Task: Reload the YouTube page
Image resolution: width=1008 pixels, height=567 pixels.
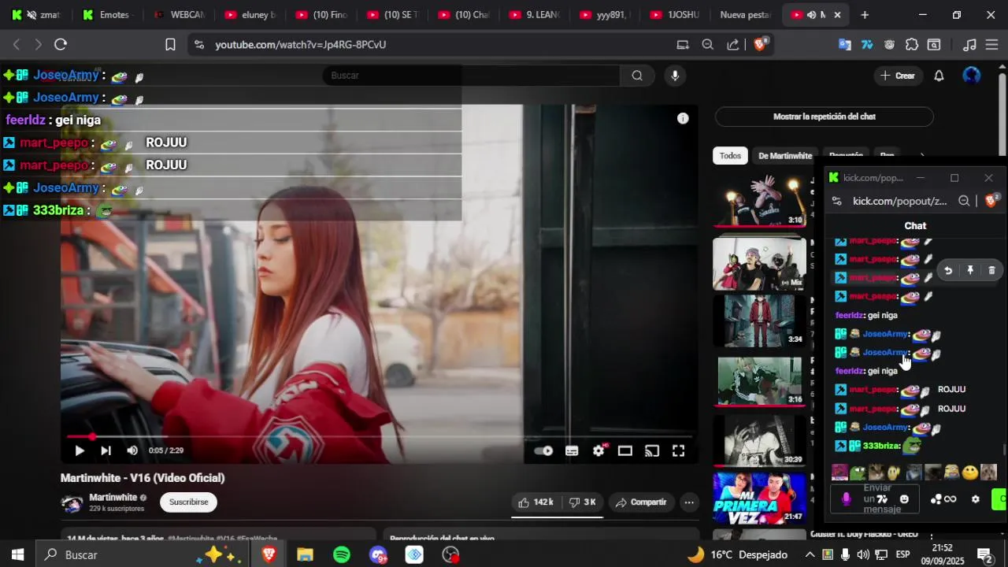Action: tap(61, 45)
